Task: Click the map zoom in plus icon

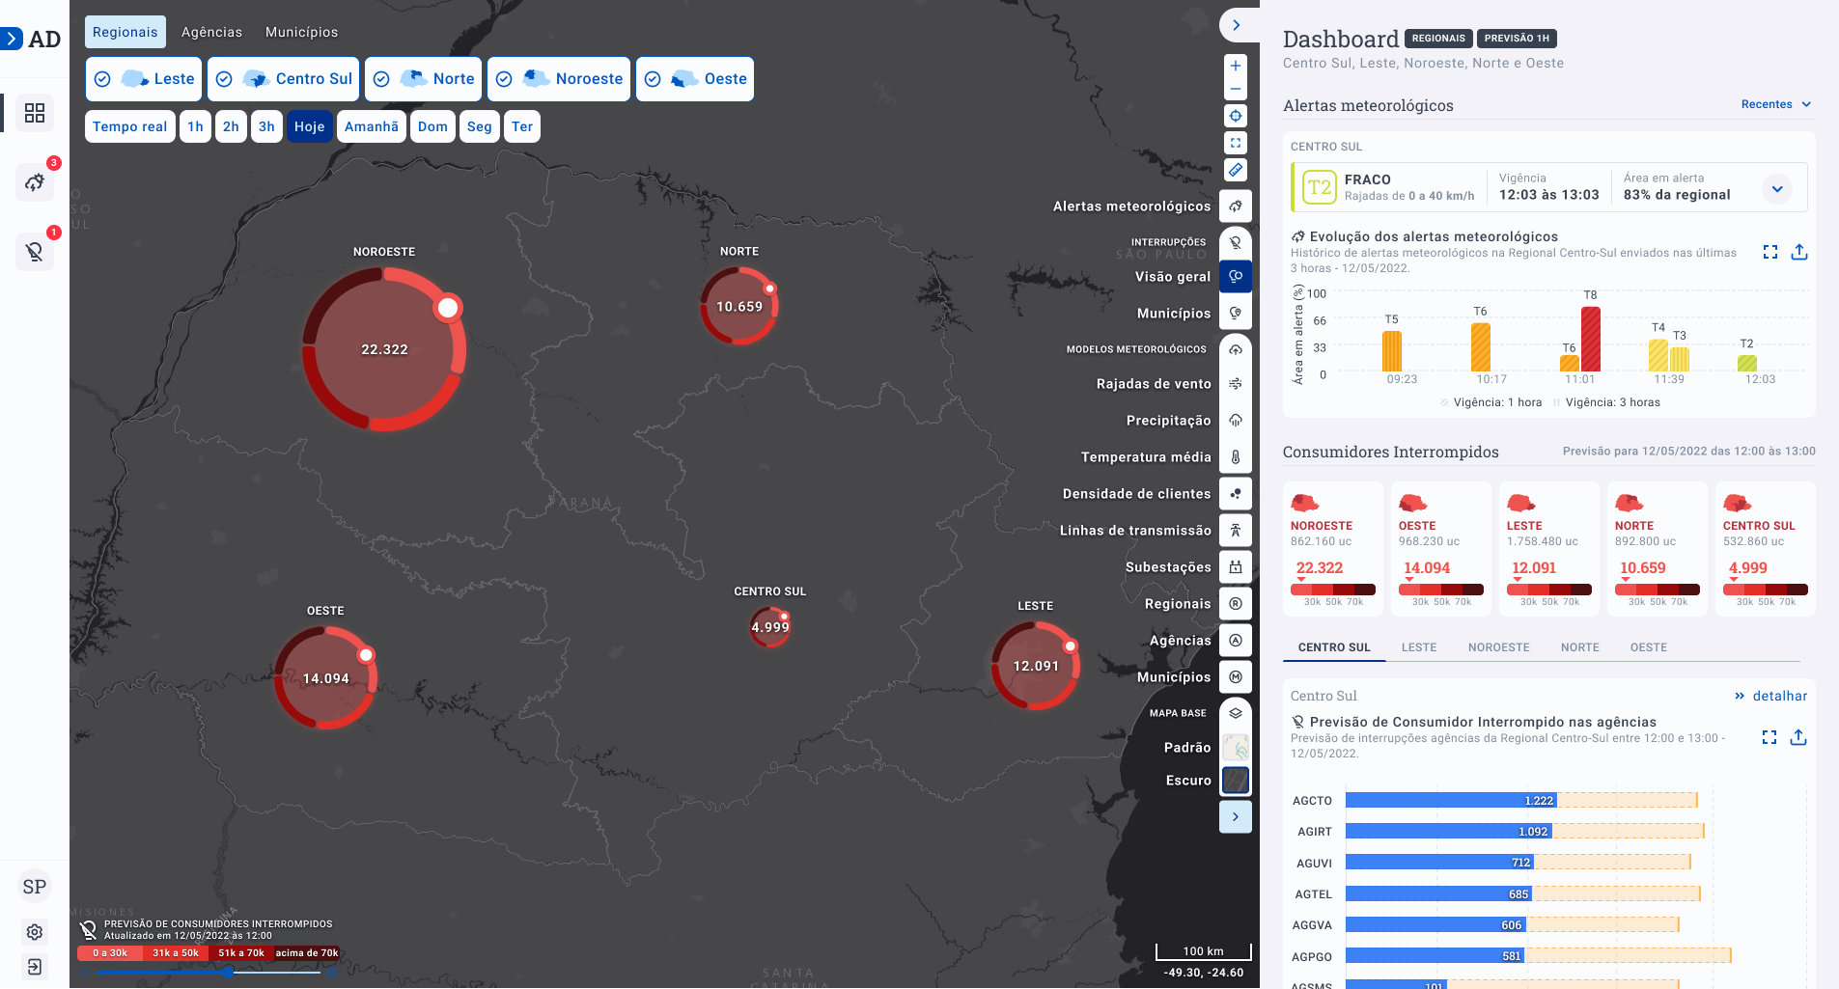Action: point(1236,66)
